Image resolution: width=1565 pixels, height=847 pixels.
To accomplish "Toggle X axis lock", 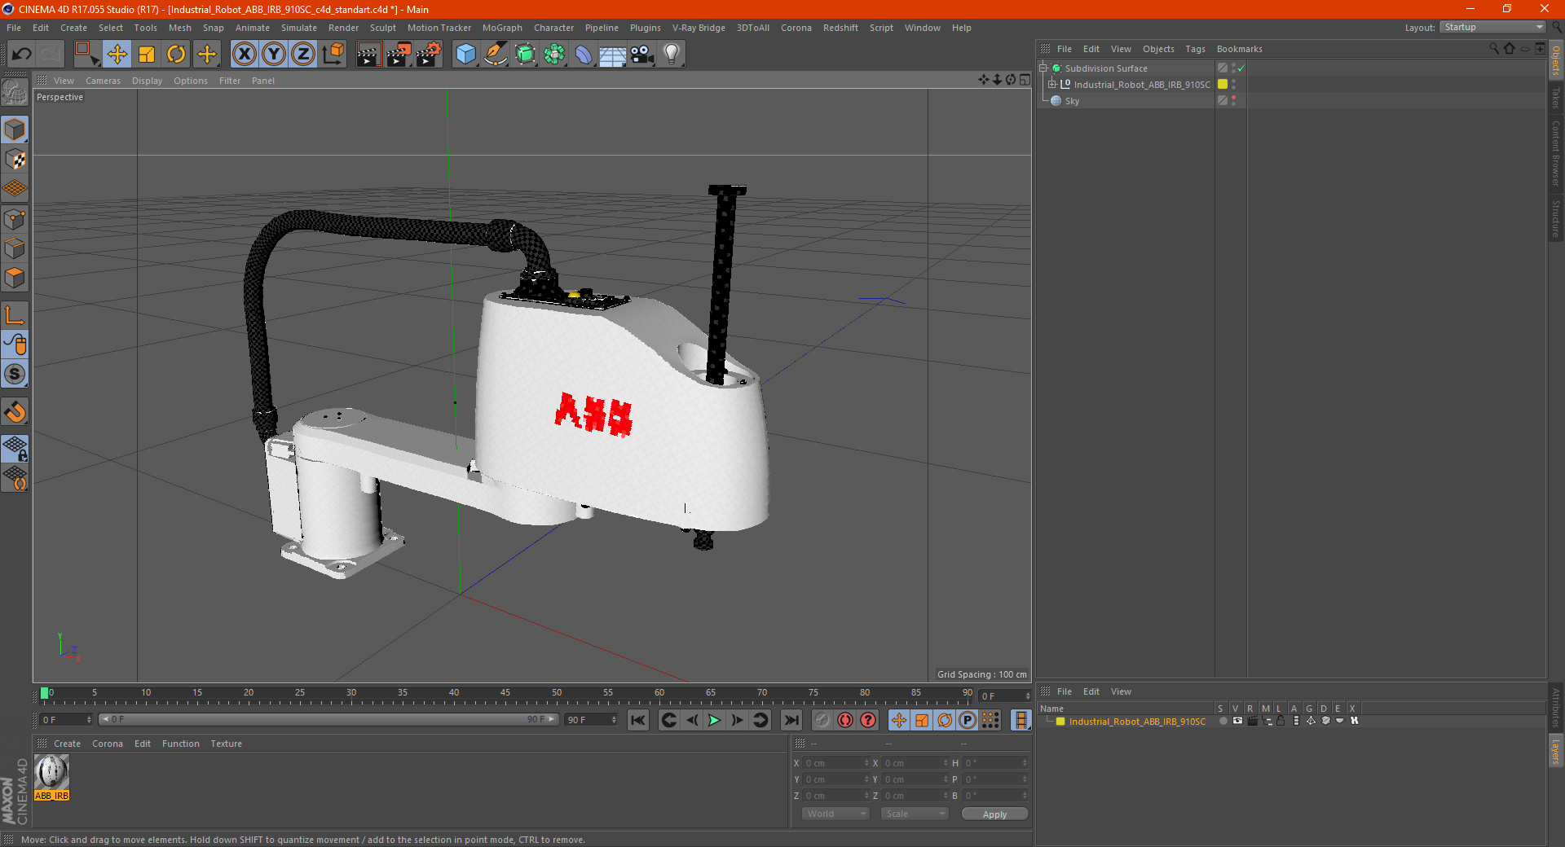I will (244, 55).
